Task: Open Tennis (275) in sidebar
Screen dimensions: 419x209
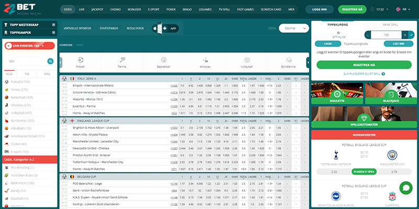Action: (x=19, y=89)
